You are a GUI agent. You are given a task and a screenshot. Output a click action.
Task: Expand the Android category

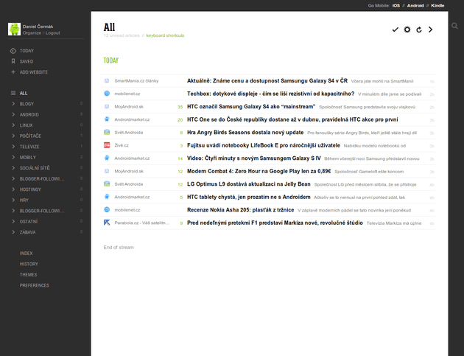pyautogui.click(x=13, y=115)
